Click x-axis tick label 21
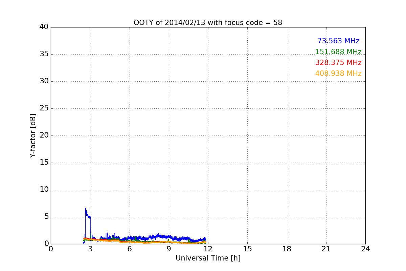Image resolution: width=406 pixels, height=271 pixels. tap(326, 249)
